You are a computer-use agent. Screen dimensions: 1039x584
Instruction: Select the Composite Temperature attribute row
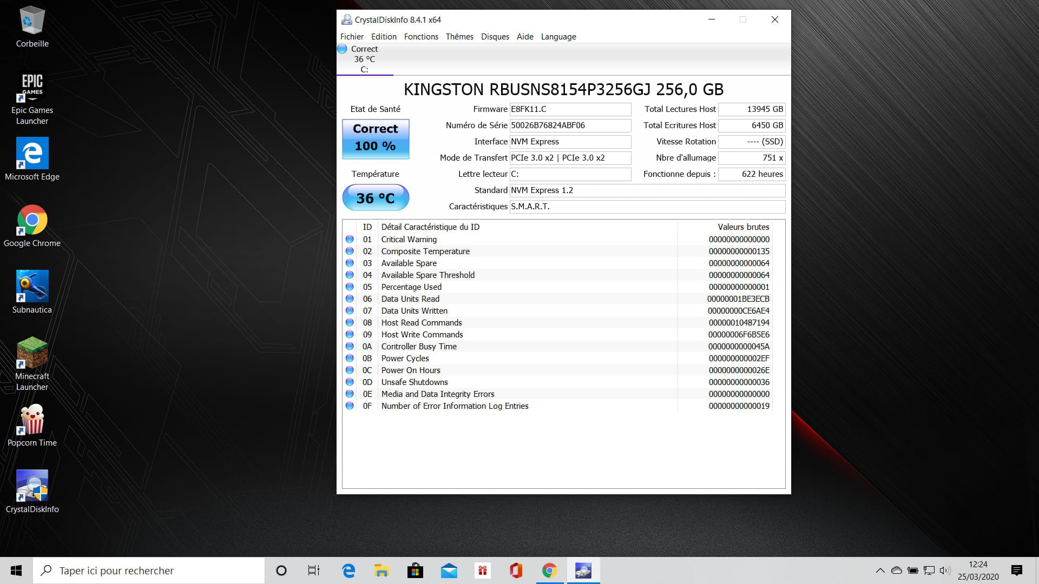click(558, 251)
